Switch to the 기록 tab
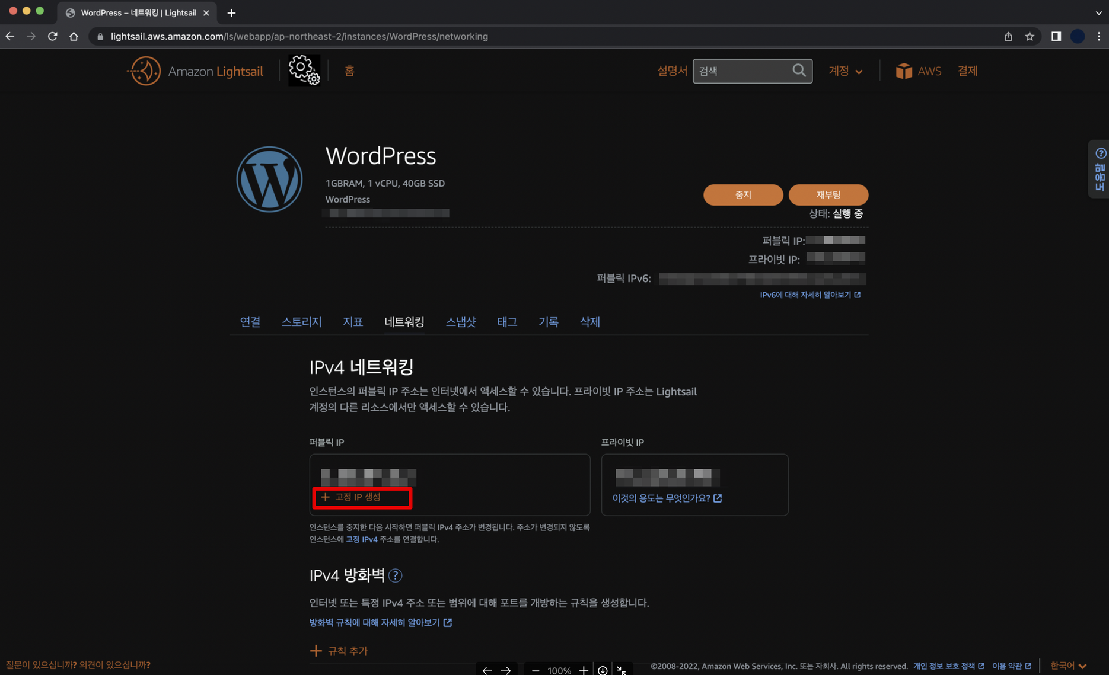 (549, 322)
